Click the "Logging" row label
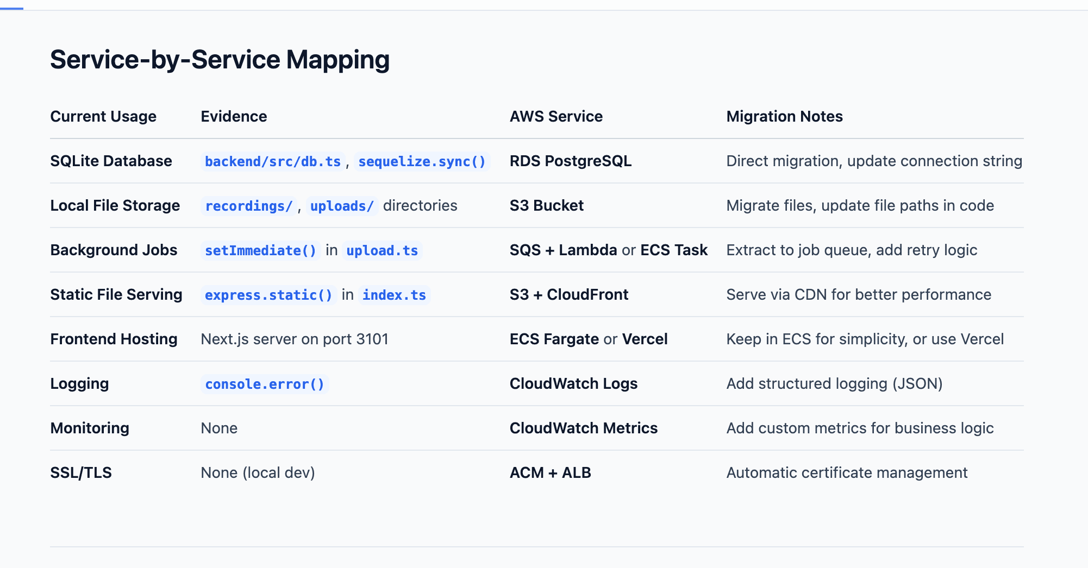The height and width of the screenshot is (568, 1088). coord(79,383)
